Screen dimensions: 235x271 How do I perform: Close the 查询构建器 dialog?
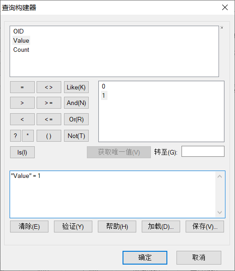tap(225, 7)
